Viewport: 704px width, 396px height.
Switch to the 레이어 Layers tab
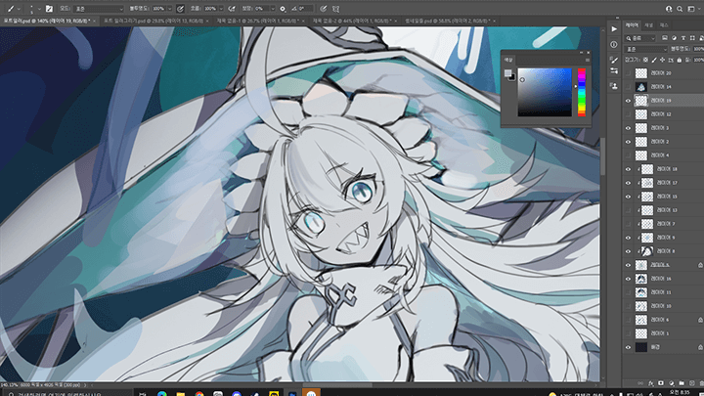(x=632, y=25)
